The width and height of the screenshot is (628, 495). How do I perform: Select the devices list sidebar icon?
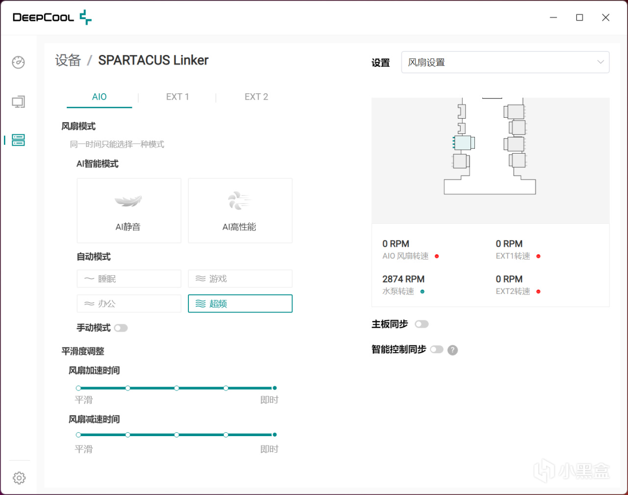[19, 140]
